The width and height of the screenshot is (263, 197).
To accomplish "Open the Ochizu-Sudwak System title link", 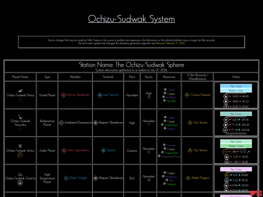I will point(131,19).
